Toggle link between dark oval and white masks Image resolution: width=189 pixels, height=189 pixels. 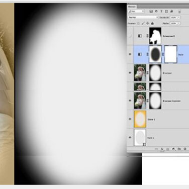[163, 54]
